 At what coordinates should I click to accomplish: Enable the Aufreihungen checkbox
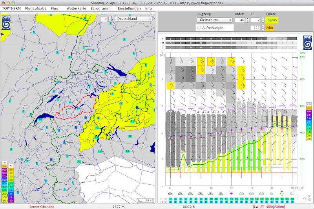pyautogui.click(x=199, y=28)
